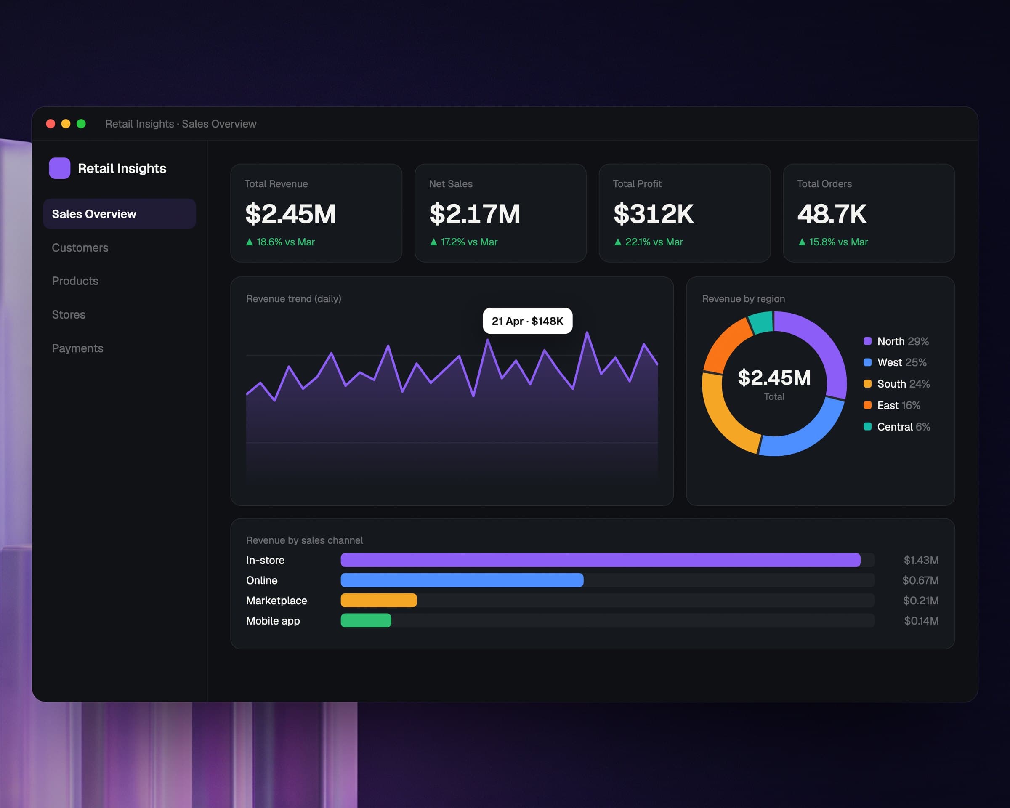The image size is (1010, 808).
Task: Click the 18.6% vs Mar up arrow
Action: coord(249,242)
